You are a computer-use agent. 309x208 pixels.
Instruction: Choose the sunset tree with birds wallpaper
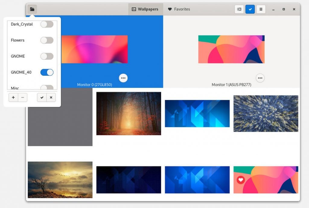point(60,180)
